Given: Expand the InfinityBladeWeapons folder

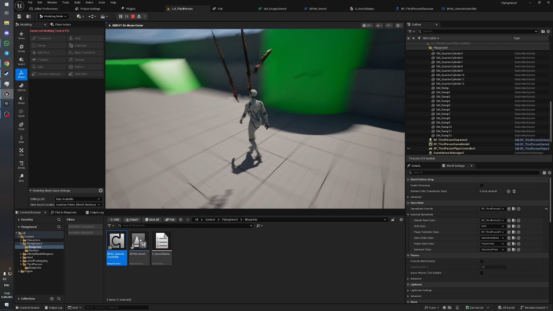Looking at the screenshot, I should point(21,254).
